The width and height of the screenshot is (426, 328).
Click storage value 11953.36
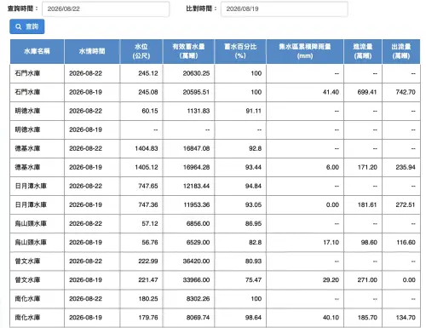(197, 204)
